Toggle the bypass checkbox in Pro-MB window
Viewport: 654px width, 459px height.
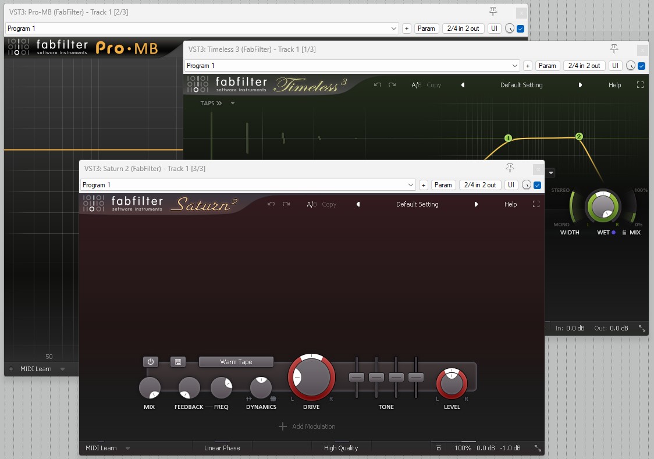[x=521, y=29]
